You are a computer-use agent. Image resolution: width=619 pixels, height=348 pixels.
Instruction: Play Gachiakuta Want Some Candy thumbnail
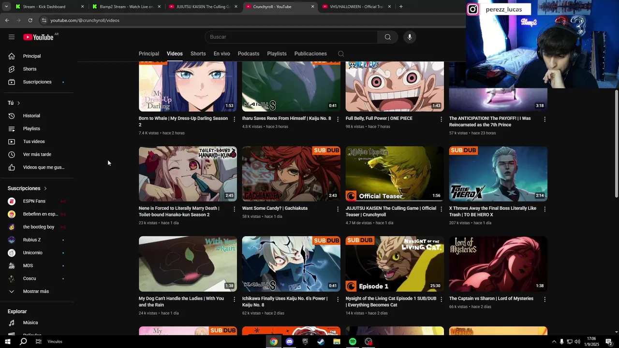coord(291,174)
